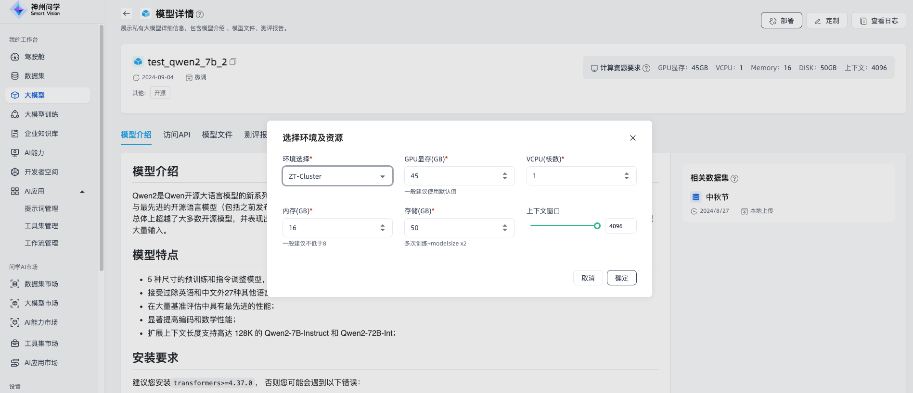Collapse the AI应用 sidebar group
This screenshot has width=913, height=393.
(x=82, y=192)
